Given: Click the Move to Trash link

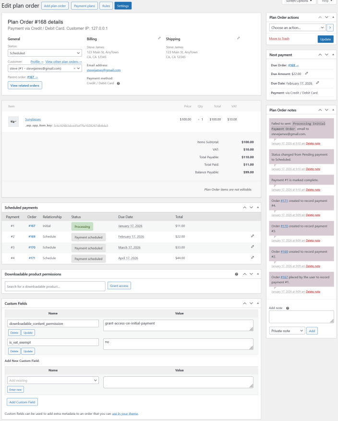Looking at the screenshot, I should coord(279,38).
